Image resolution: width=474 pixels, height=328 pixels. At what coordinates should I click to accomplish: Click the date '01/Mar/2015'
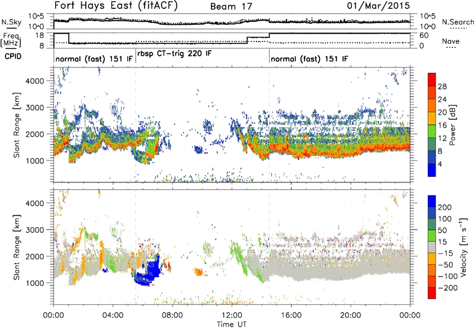click(x=378, y=5)
